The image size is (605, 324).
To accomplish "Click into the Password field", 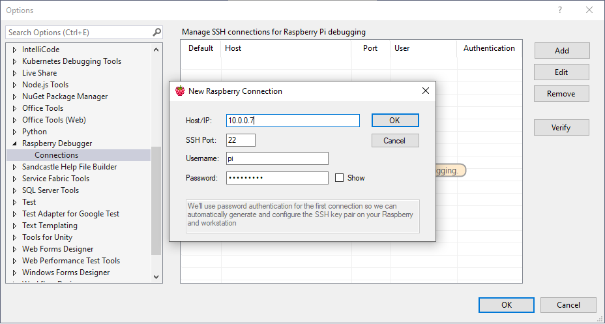I will (x=277, y=178).
